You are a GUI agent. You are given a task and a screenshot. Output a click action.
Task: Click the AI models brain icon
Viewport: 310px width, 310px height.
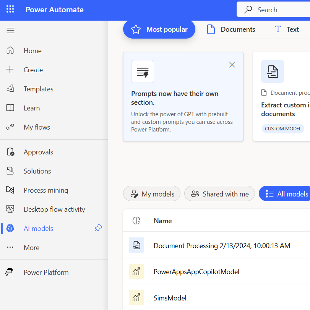click(x=10, y=228)
